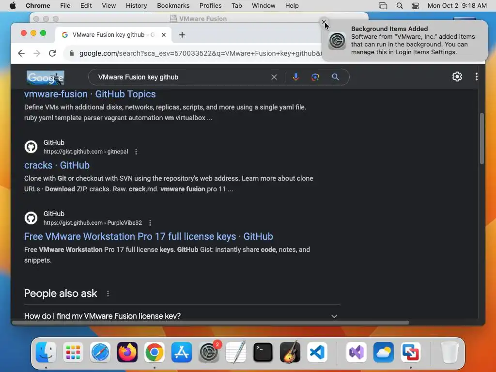The image size is (496, 372).
Task: Close the VMware Fusion key github tab
Action: tap(164, 35)
